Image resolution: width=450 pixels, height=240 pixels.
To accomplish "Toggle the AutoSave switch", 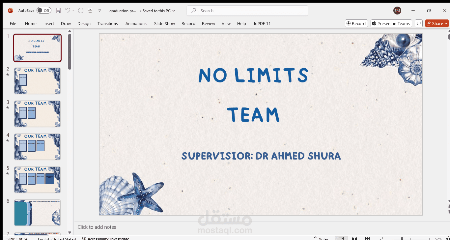I will pyautogui.click(x=44, y=11).
